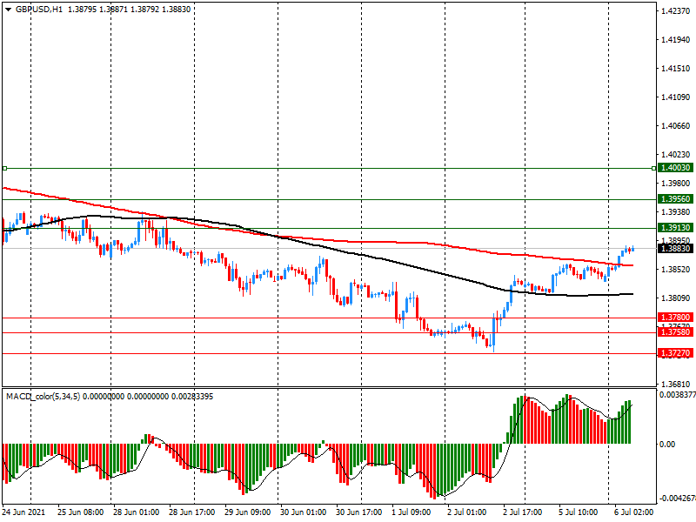Click the red 1.37270 support price label
The height and width of the screenshot is (522, 696).
[675, 353]
